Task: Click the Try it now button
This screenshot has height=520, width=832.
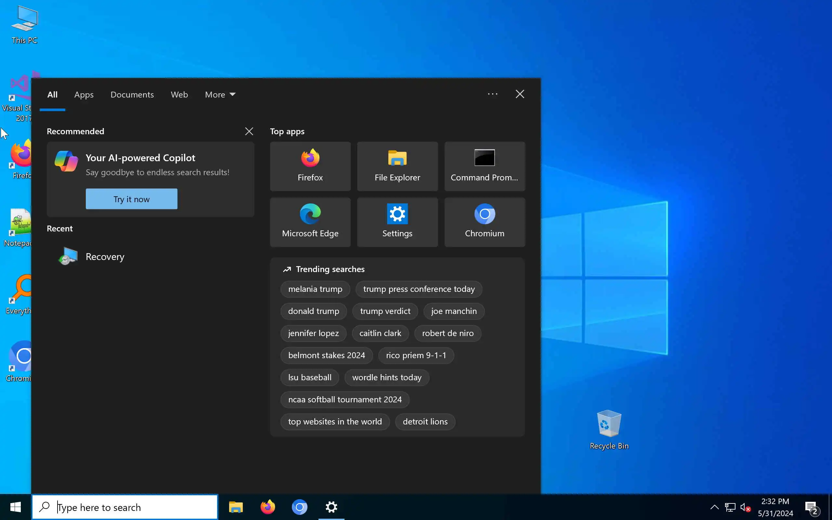Action: [x=131, y=199]
